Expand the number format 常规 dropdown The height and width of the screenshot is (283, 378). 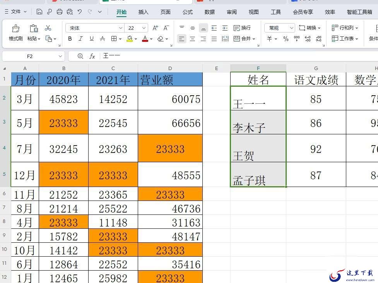point(291,28)
